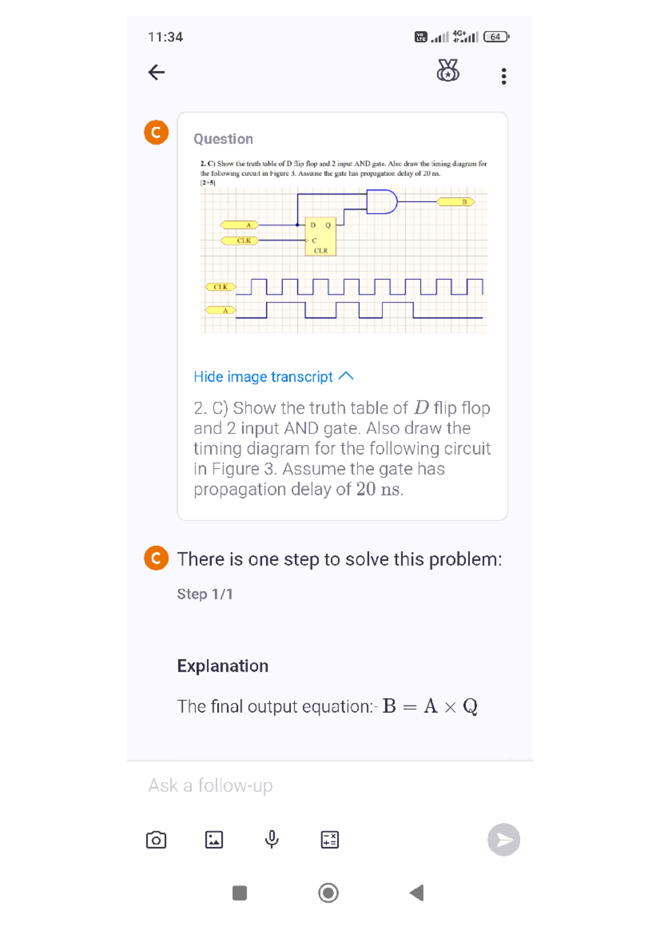Expand Step 1/1 details
This screenshot has height=934, width=660.
tap(205, 594)
